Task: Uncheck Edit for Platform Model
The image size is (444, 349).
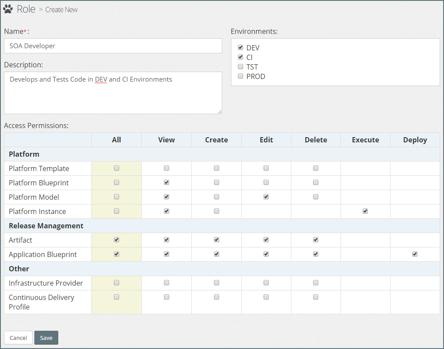Action: (x=266, y=197)
